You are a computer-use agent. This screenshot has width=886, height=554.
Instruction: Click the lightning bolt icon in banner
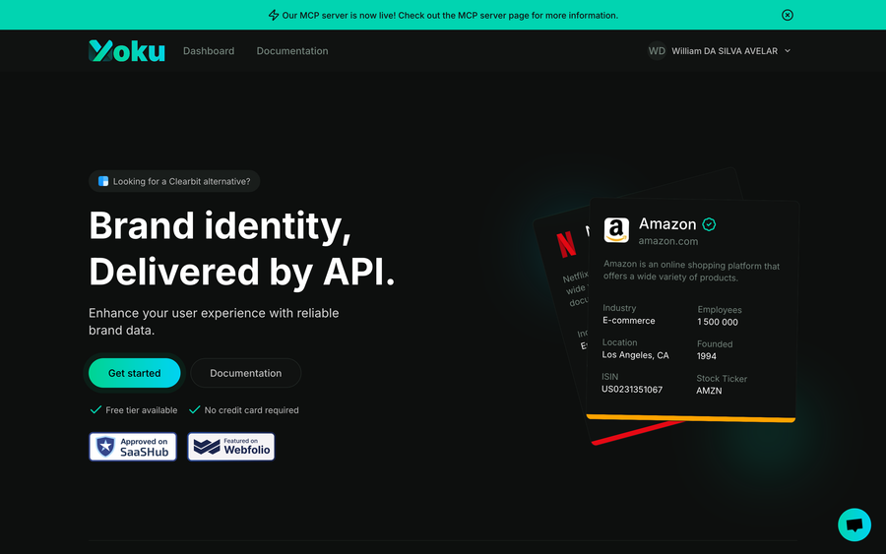click(274, 15)
